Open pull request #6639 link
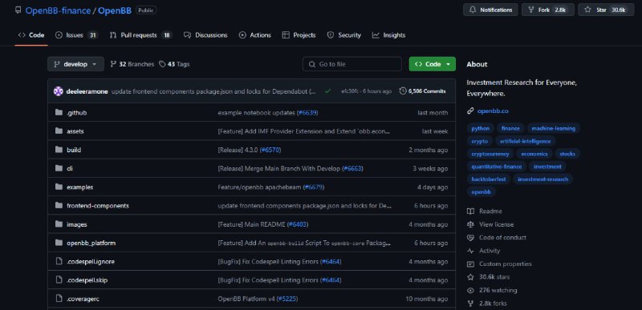 click(308, 113)
